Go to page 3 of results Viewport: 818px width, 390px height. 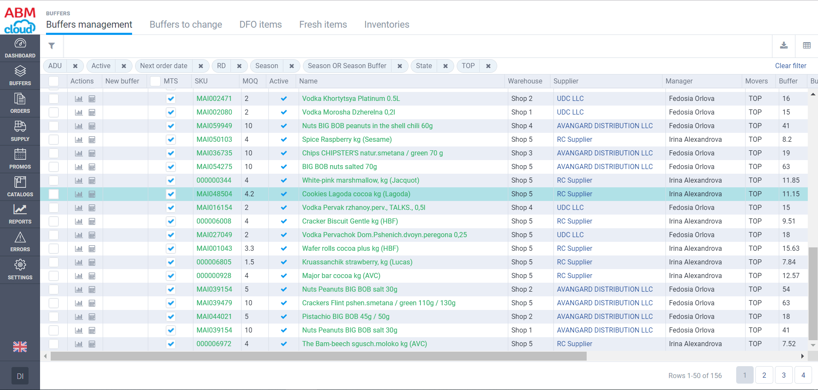click(x=783, y=375)
